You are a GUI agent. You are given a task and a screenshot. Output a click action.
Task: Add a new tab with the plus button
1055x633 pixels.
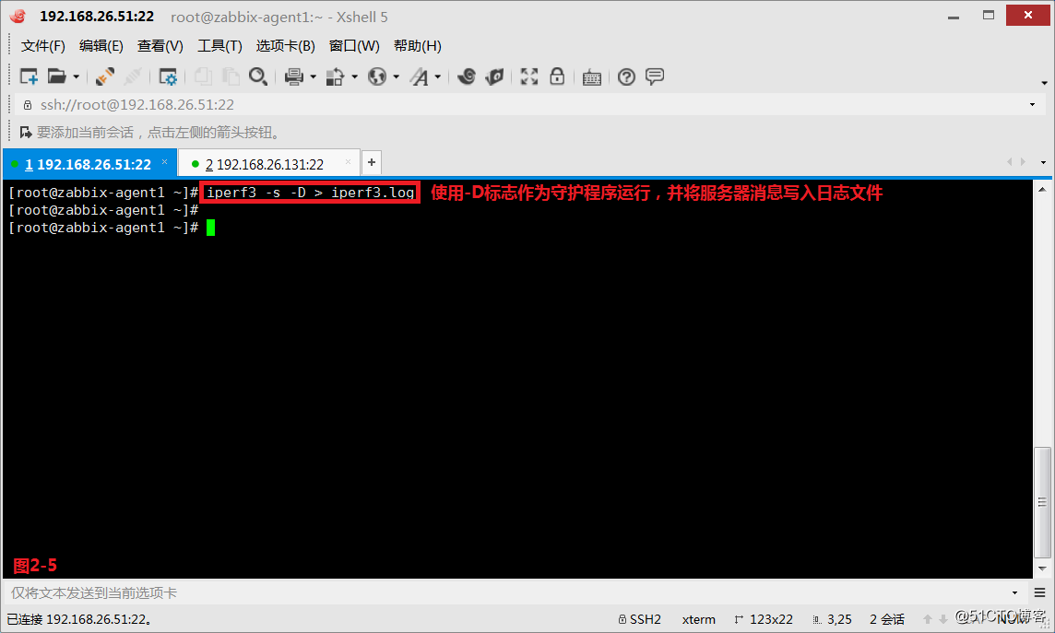click(372, 162)
